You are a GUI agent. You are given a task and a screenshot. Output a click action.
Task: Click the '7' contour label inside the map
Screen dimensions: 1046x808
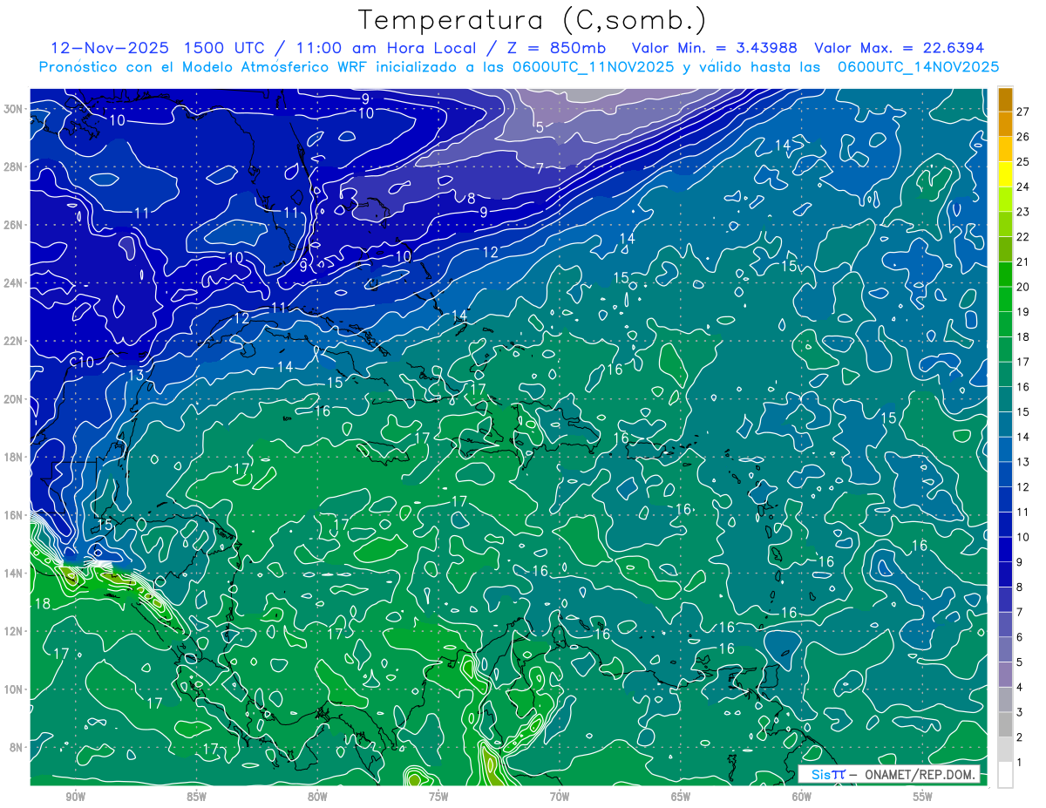(540, 168)
